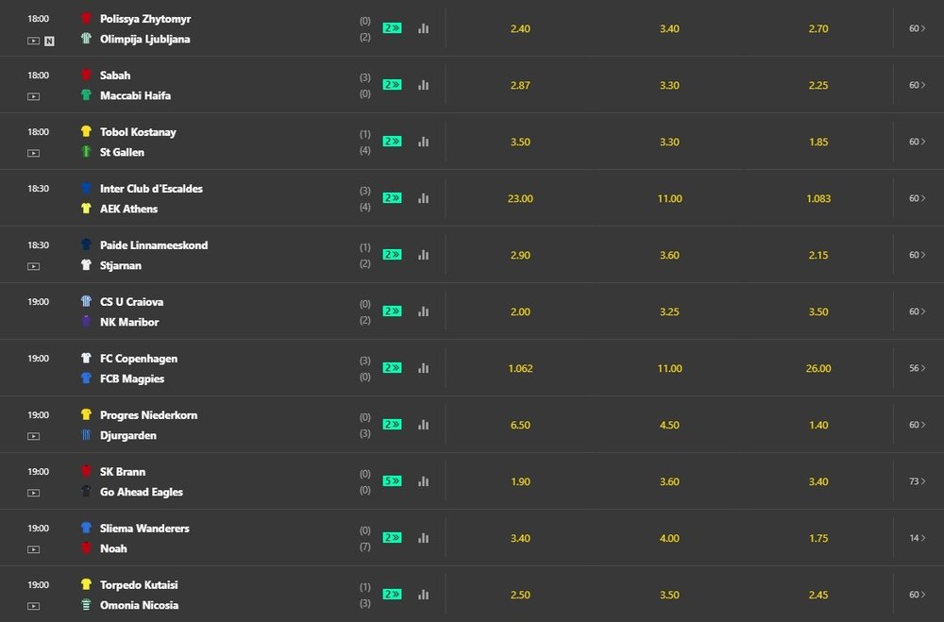The image size is (944, 622).
Task: Click green bet boost badge on Paide Linnameeskond row
Action: coord(392,255)
